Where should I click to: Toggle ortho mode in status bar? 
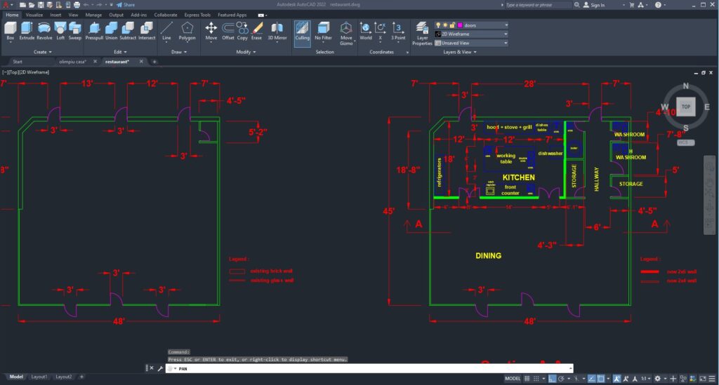click(553, 379)
